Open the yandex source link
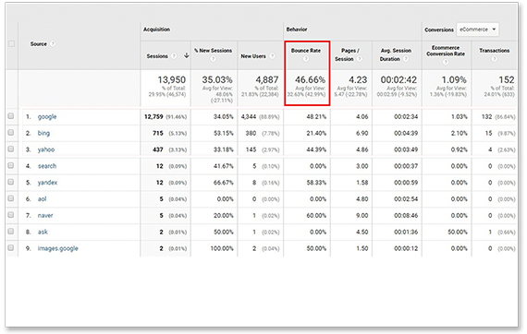 (x=47, y=183)
